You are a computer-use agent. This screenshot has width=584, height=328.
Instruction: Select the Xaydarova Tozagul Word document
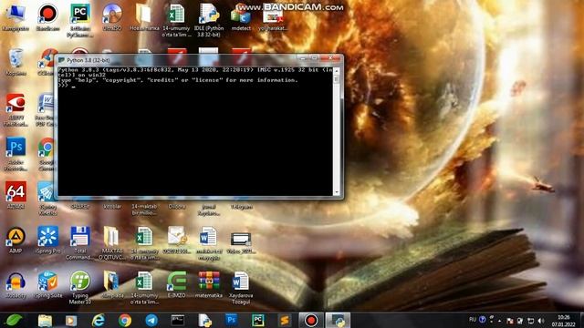pos(241,288)
